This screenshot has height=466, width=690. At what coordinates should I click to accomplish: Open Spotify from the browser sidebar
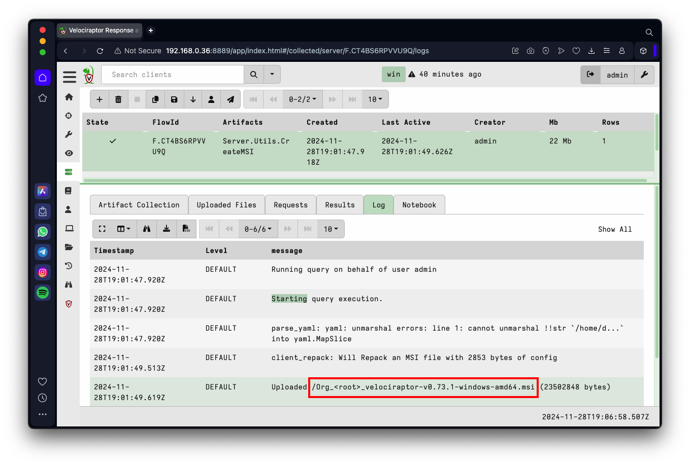pyautogui.click(x=43, y=292)
